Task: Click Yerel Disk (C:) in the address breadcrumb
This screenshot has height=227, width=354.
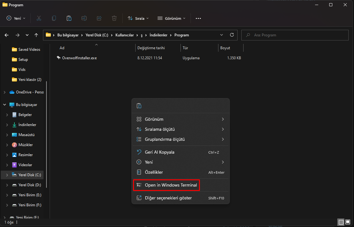Action: click(x=97, y=35)
